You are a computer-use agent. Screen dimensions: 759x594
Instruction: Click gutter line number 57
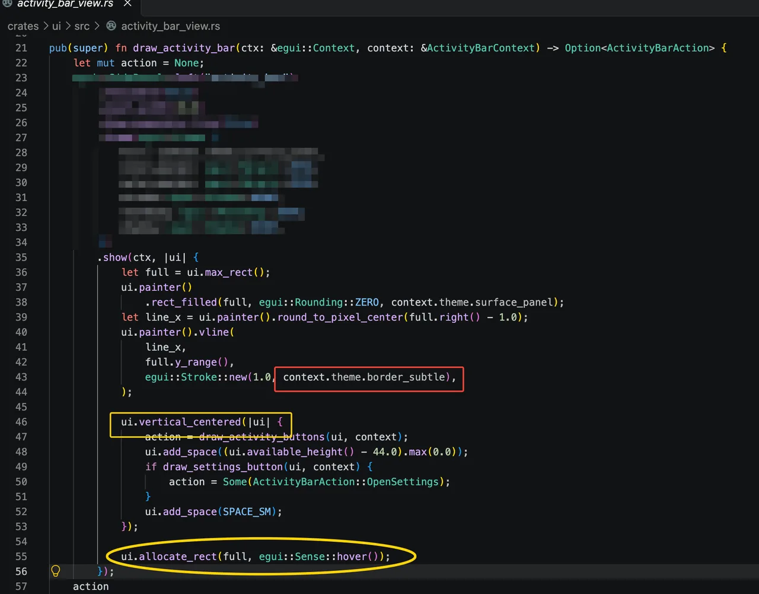(21, 586)
